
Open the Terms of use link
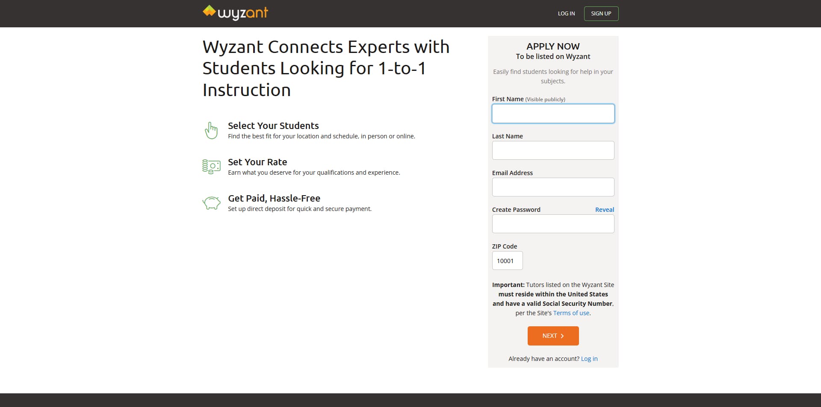[x=571, y=313]
